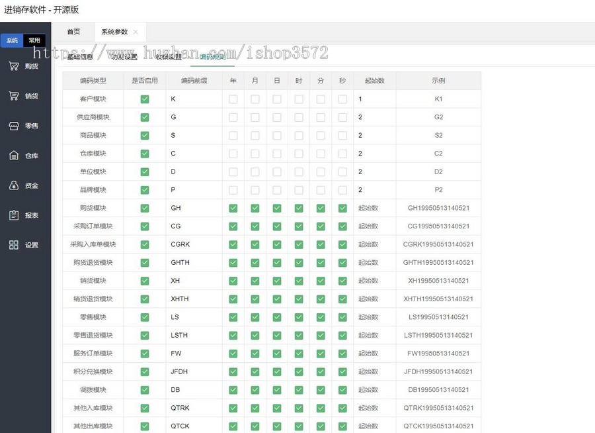Open the 设置 settings grid icon in sidebar
595x433 pixels.
(14, 245)
